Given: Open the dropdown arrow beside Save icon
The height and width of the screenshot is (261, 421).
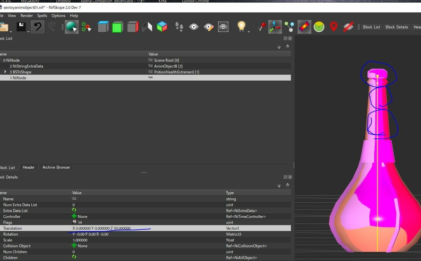Looking at the screenshot, I should point(28,32).
